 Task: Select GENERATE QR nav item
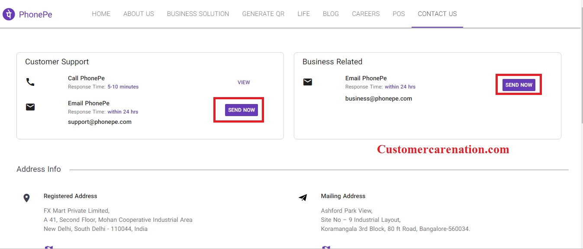click(263, 14)
